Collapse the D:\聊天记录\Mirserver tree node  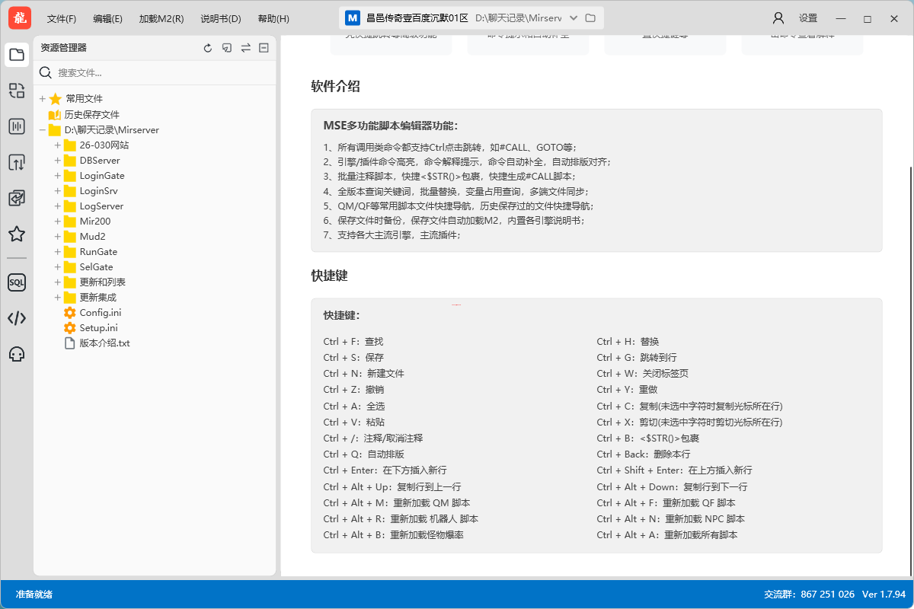pos(43,129)
